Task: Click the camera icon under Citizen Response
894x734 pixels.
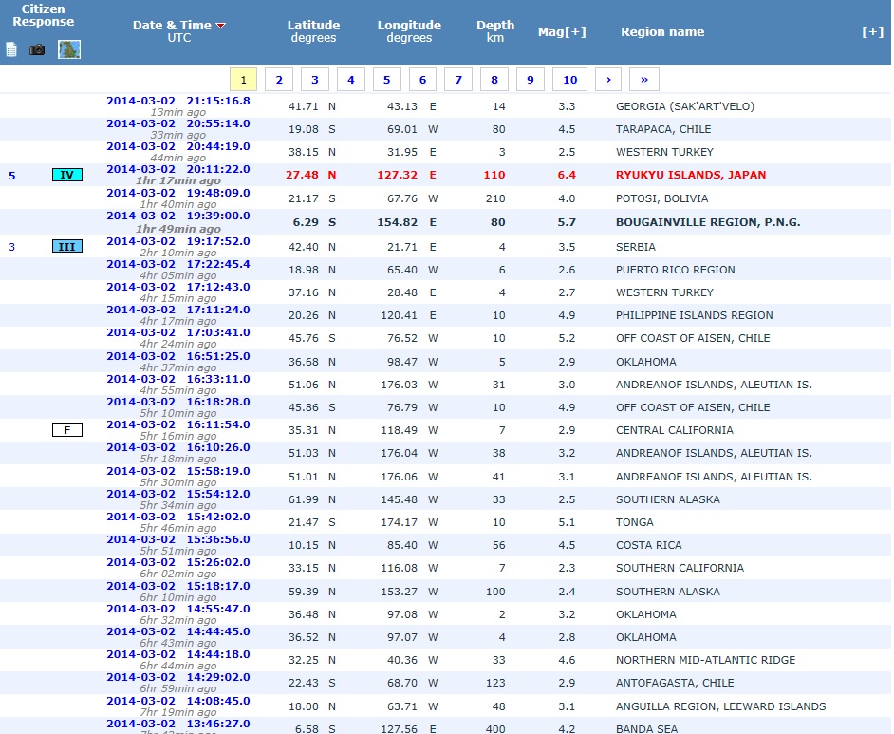Action: [x=37, y=49]
